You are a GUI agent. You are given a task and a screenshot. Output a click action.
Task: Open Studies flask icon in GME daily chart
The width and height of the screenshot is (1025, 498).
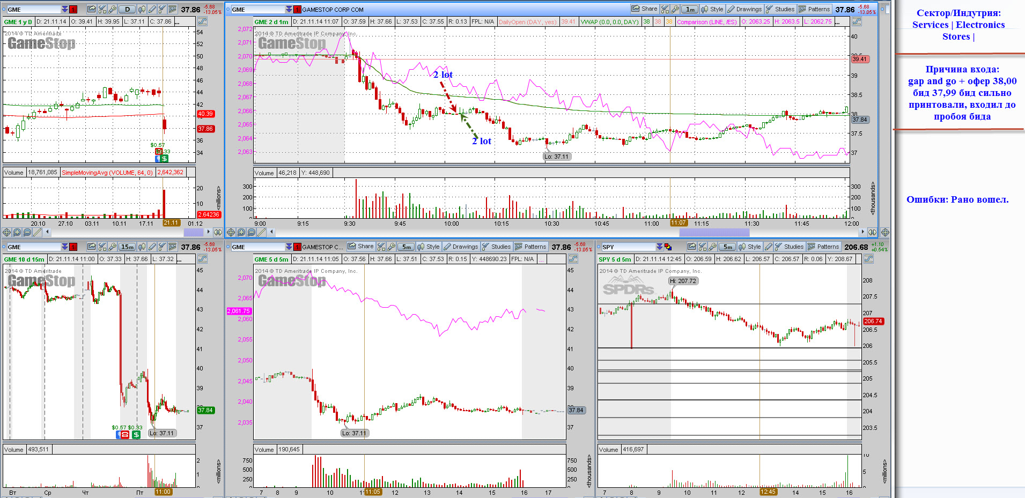pyautogui.click(x=162, y=9)
